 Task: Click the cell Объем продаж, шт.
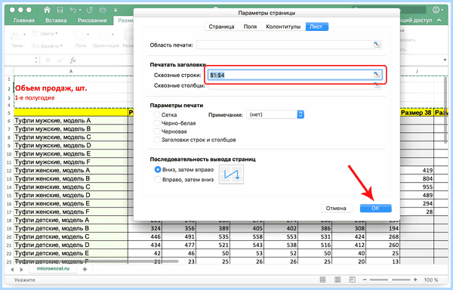coord(71,88)
